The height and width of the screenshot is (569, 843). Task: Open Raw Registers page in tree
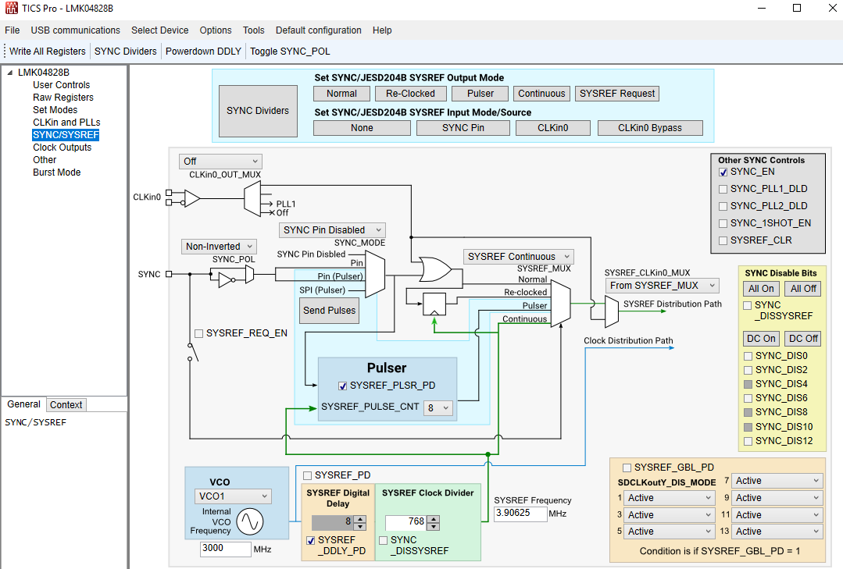click(63, 98)
